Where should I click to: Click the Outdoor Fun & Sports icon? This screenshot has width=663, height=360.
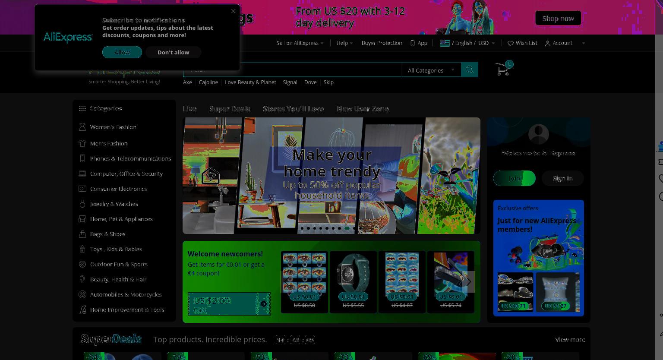click(x=82, y=264)
